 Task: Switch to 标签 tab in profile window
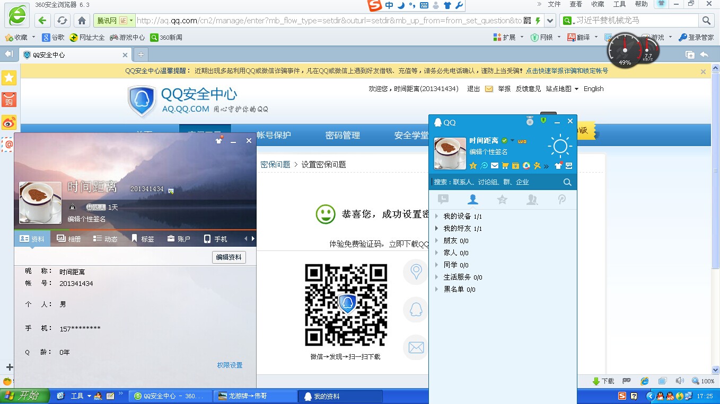click(x=143, y=239)
